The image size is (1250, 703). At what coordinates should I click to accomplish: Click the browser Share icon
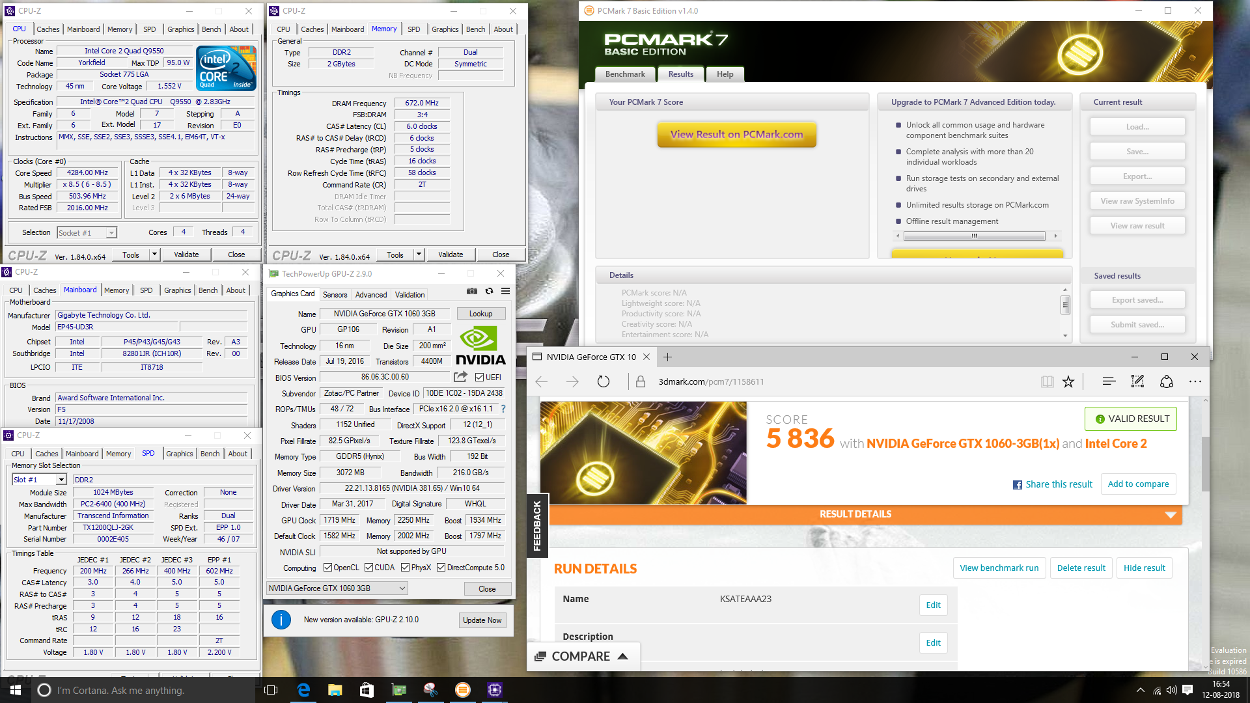(x=1167, y=382)
